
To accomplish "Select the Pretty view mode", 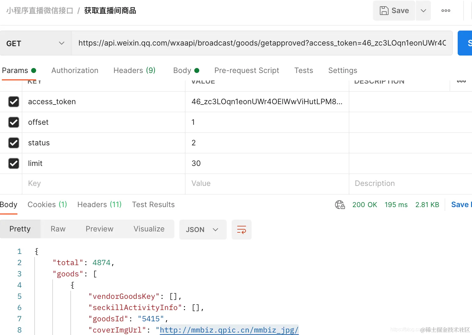I will pos(20,229).
